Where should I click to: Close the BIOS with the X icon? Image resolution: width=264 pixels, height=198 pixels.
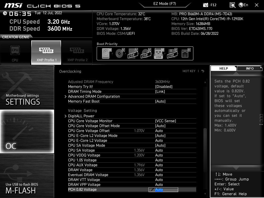(257, 5)
